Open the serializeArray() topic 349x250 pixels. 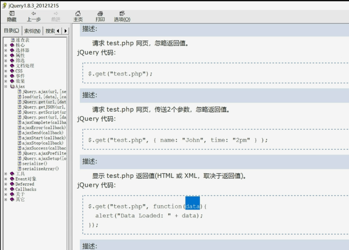(38, 169)
